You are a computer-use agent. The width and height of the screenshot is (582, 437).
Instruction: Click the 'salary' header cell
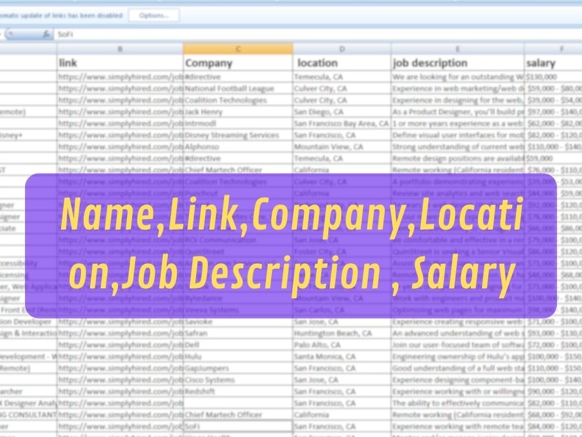(x=553, y=63)
